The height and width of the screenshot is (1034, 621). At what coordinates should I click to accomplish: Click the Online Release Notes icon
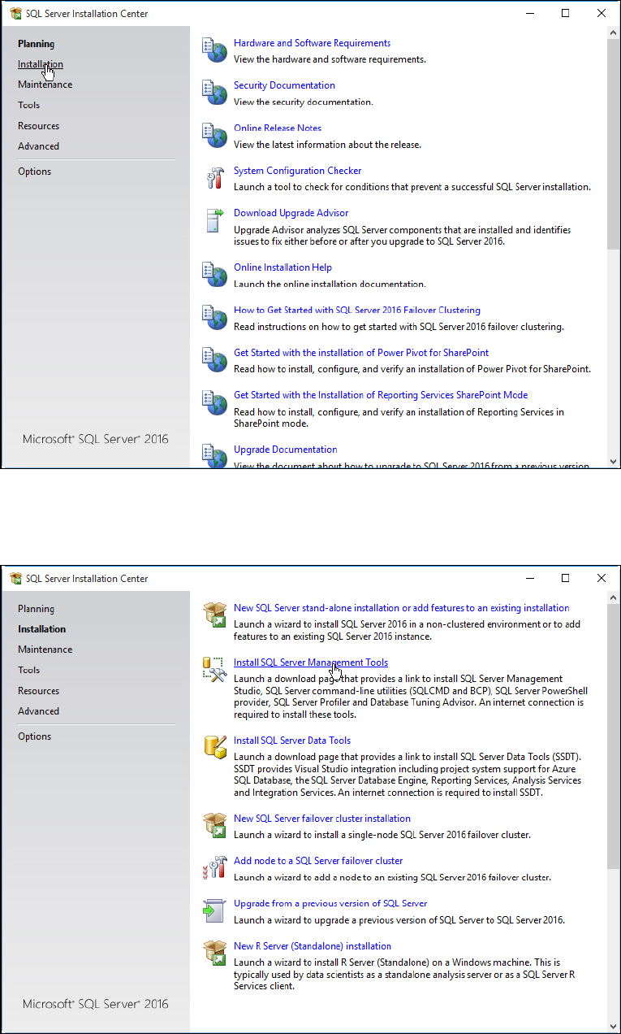(x=214, y=135)
